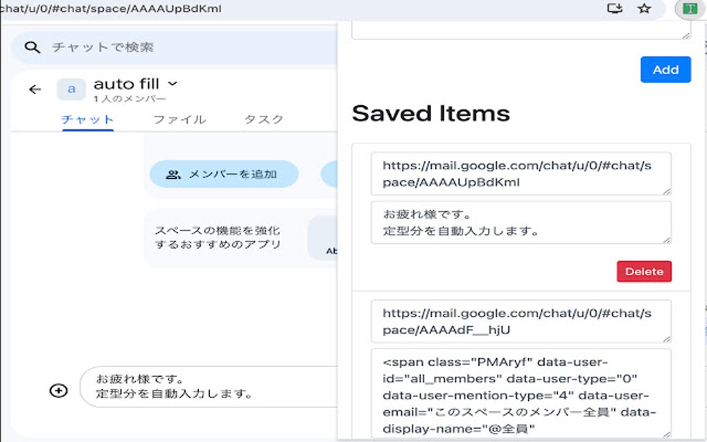The width and height of the screenshot is (707, 442).
Task: Switch to the タスク tab
Action: pyautogui.click(x=263, y=119)
